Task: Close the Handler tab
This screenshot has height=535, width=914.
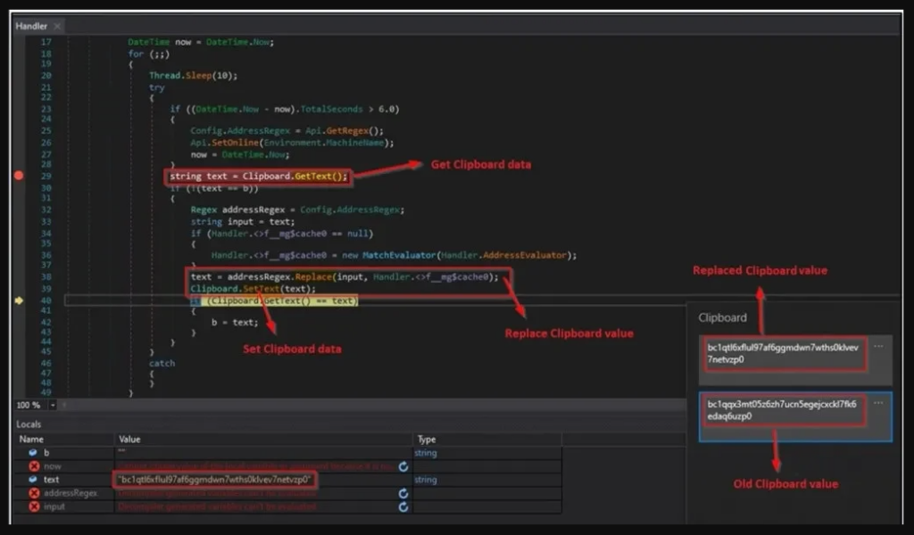Action: (57, 26)
